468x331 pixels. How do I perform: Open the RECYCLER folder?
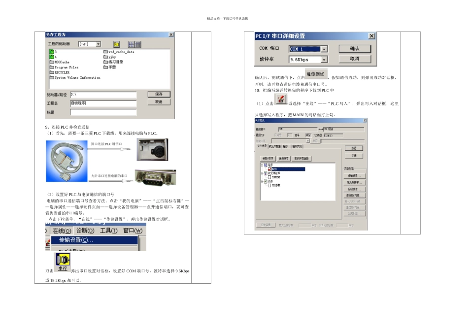60,72
